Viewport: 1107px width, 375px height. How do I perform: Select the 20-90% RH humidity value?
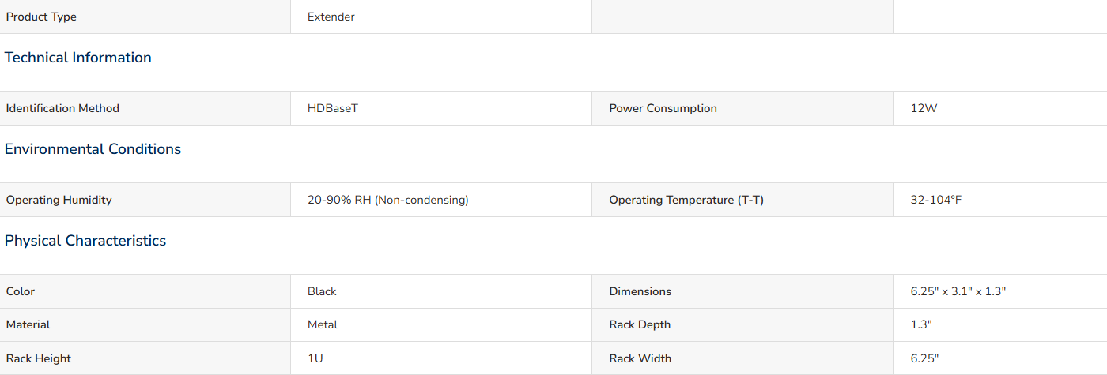pos(388,200)
